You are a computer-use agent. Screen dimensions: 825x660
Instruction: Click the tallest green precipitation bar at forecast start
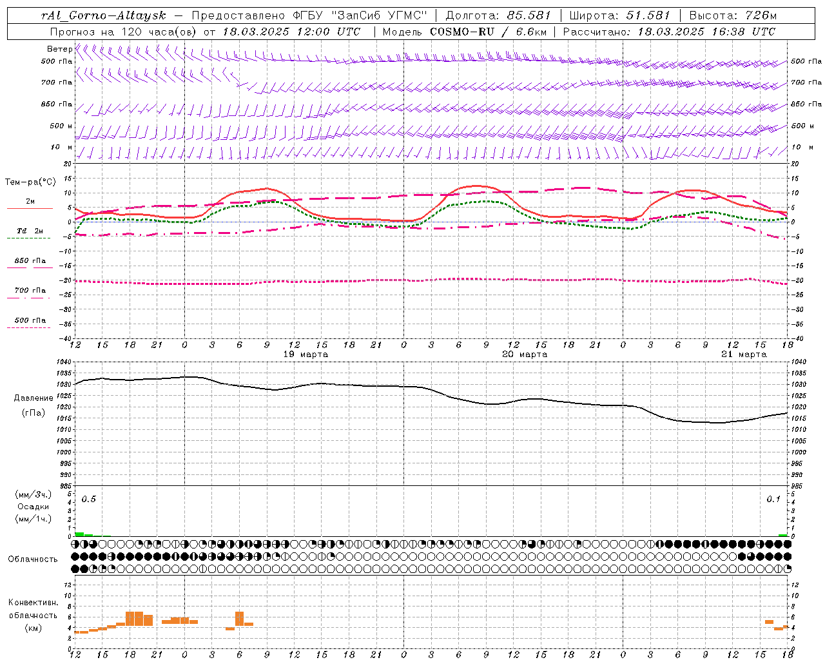click(x=79, y=534)
